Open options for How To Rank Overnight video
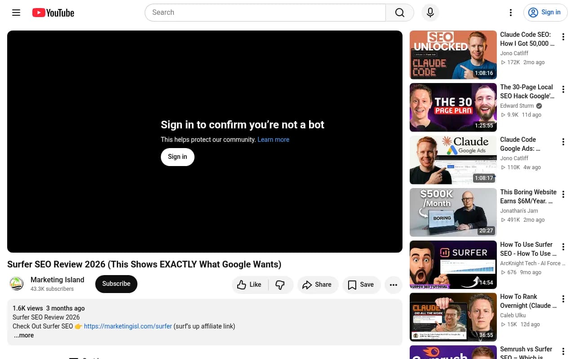This screenshot has height=359, width=575. 563,299
